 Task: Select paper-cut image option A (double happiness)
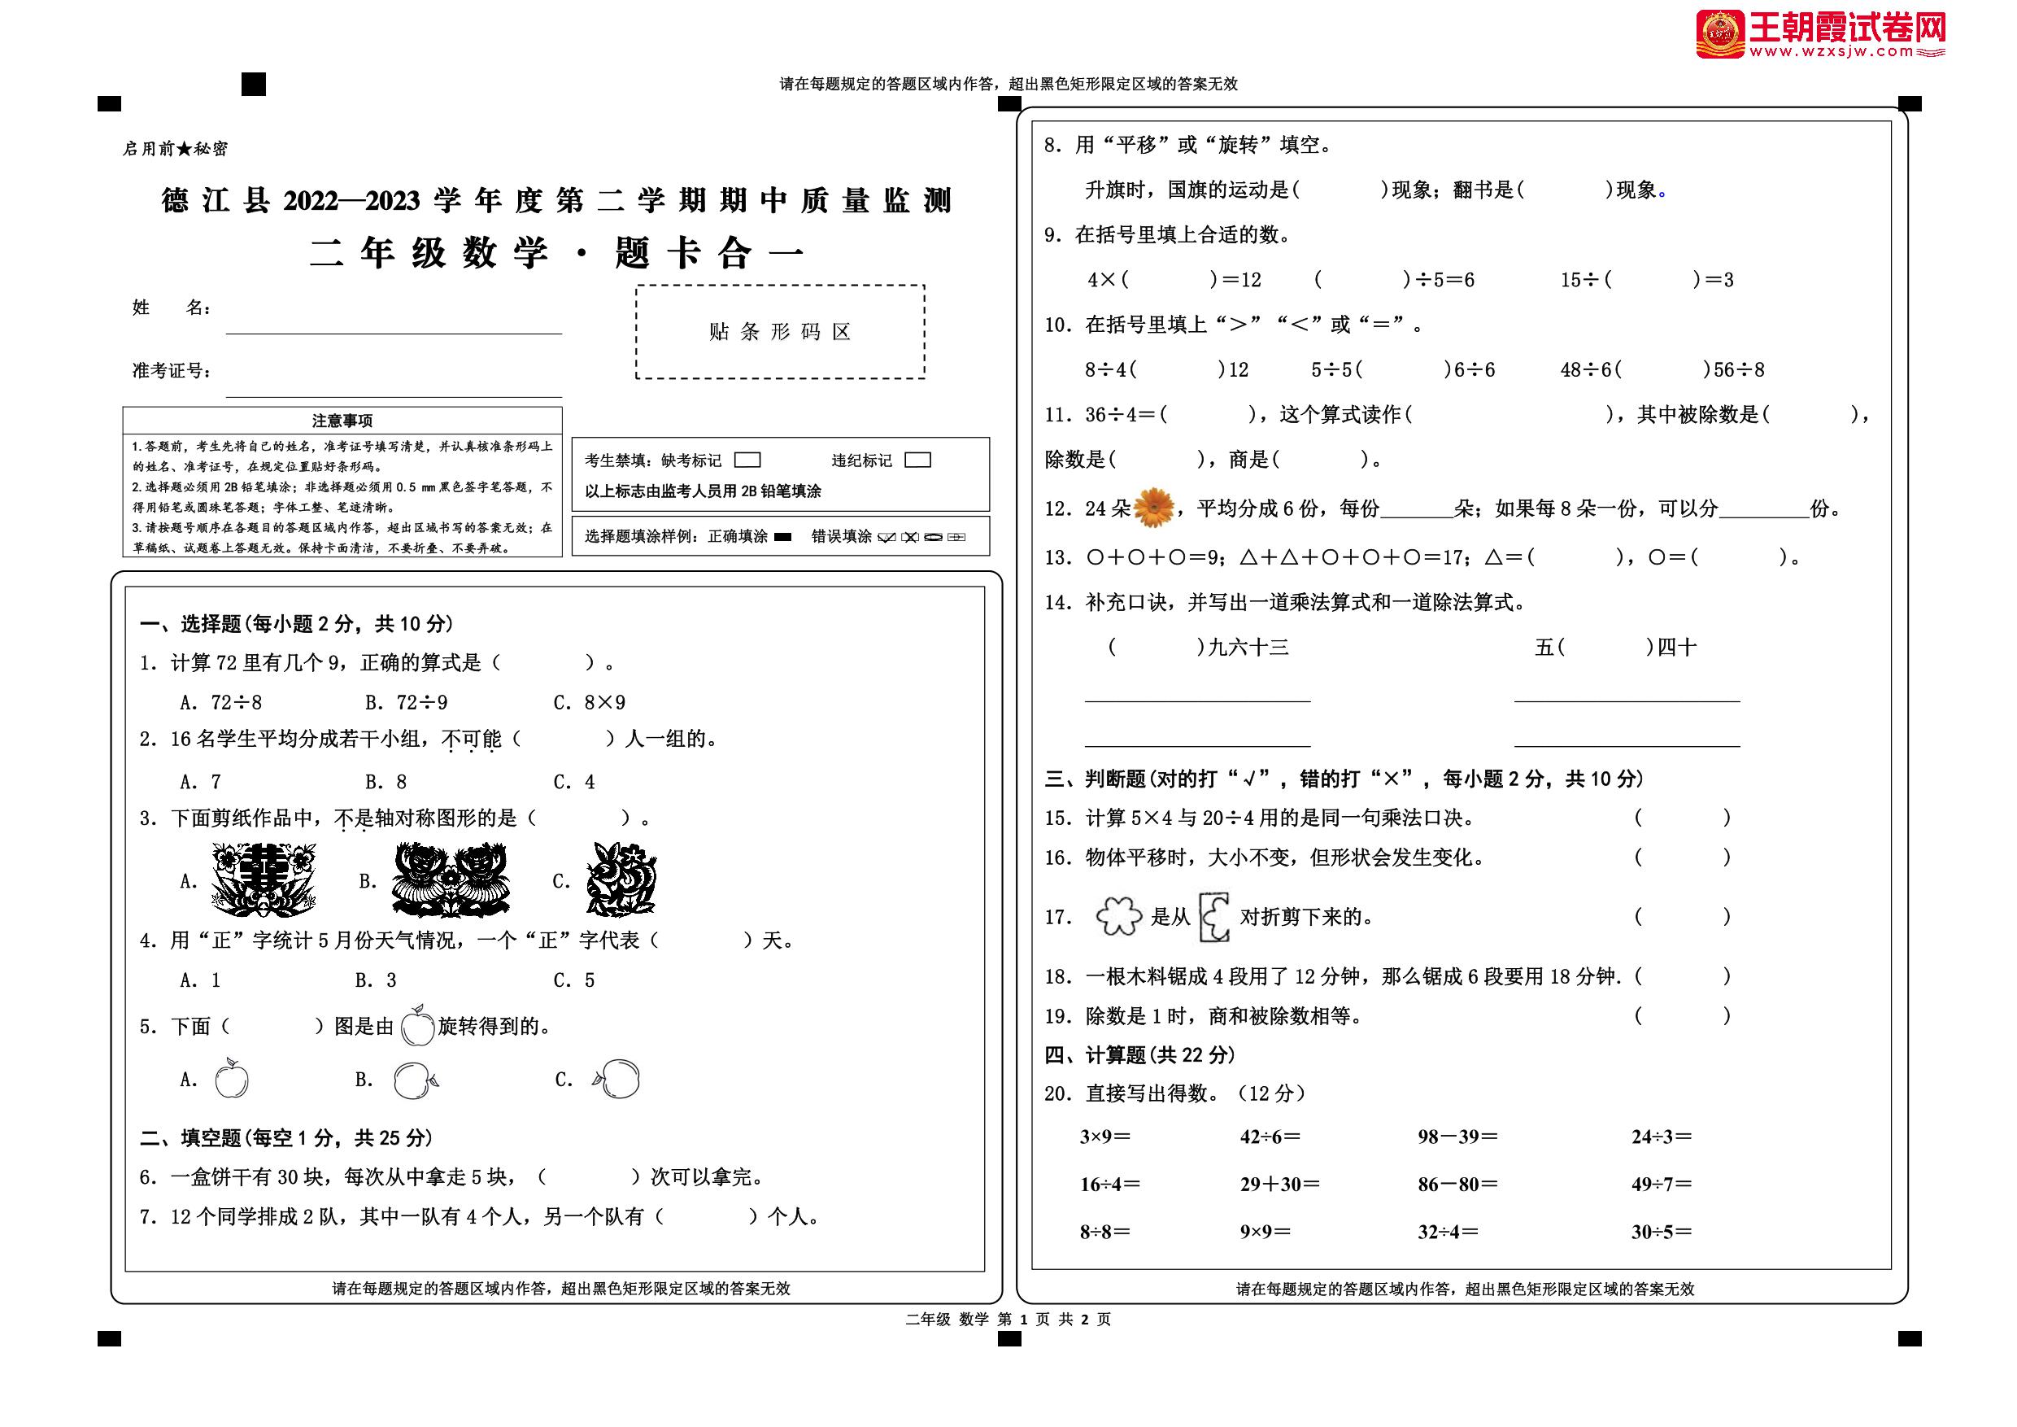point(264,879)
